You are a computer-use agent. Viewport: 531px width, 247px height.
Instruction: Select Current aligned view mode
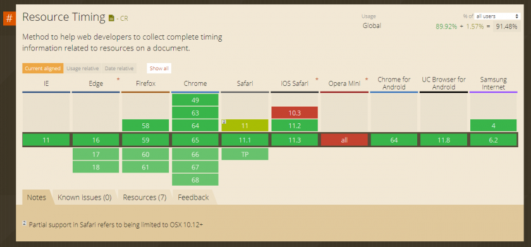click(x=43, y=68)
